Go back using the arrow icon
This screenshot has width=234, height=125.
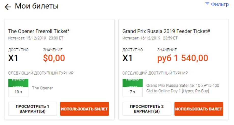[x=8, y=7]
